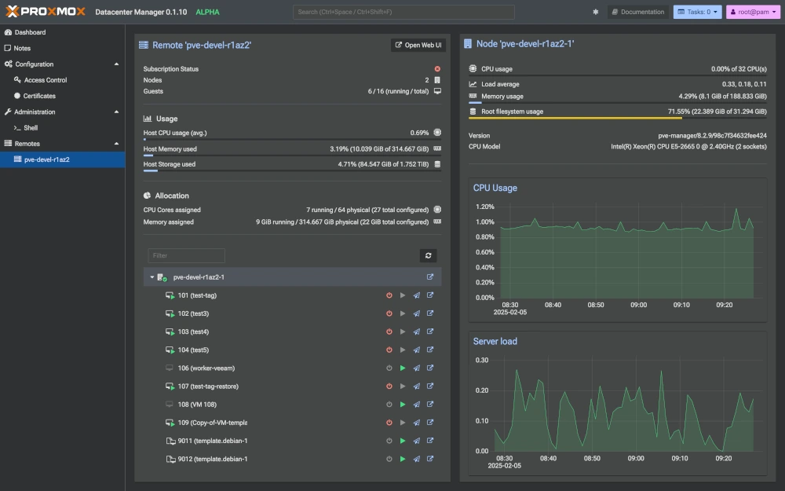Migrate guest 102 (test3)

417,313
